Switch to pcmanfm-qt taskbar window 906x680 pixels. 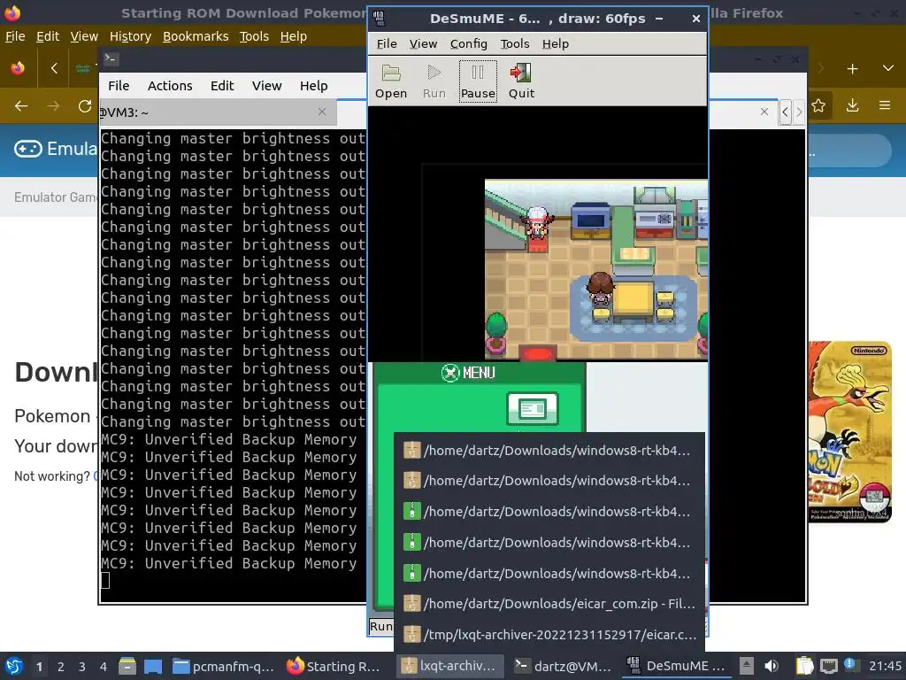tap(223, 666)
